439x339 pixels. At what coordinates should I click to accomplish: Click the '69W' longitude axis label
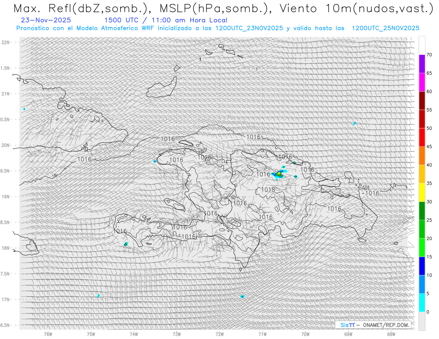pyautogui.click(x=348, y=334)
